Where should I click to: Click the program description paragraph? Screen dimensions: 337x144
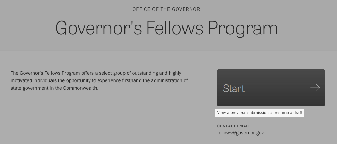99,81
